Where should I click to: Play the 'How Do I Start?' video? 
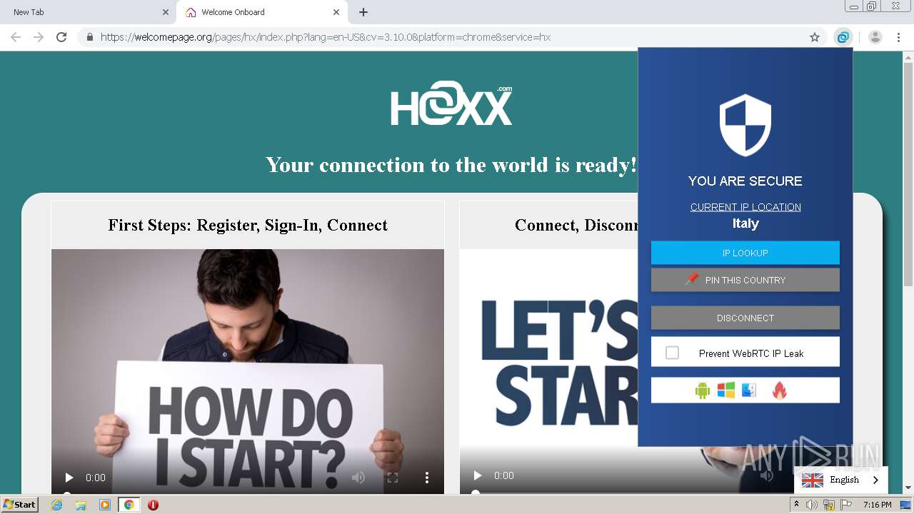69,478
